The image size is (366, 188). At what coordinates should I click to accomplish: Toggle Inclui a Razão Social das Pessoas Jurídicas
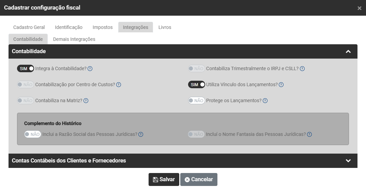click(33, 134)
